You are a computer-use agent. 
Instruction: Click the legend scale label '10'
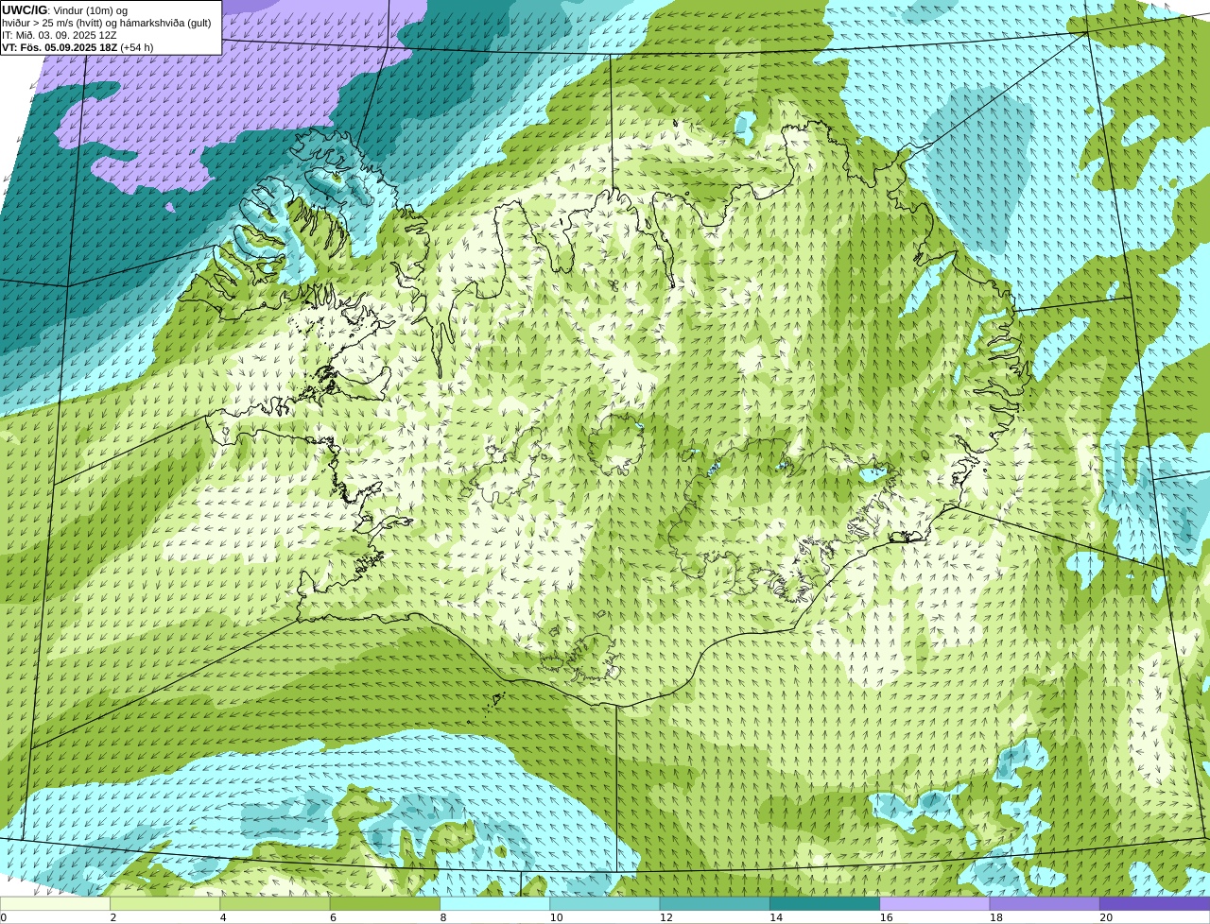click(x=556, y=917)
